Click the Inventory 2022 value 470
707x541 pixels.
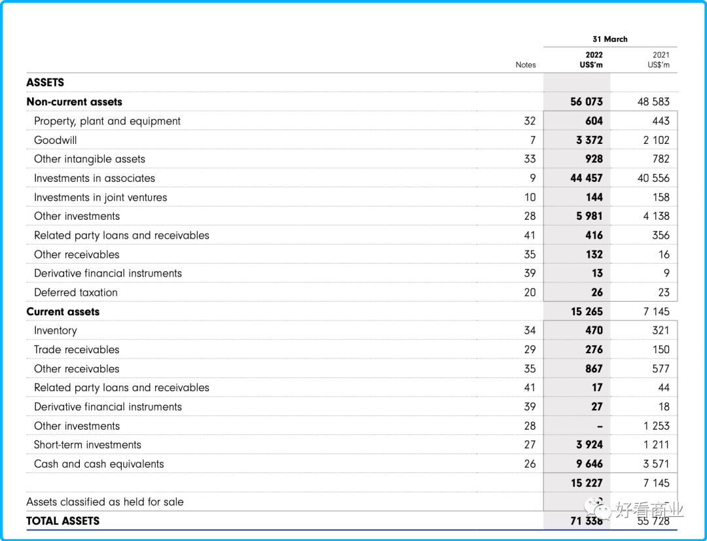coord(594,330)
